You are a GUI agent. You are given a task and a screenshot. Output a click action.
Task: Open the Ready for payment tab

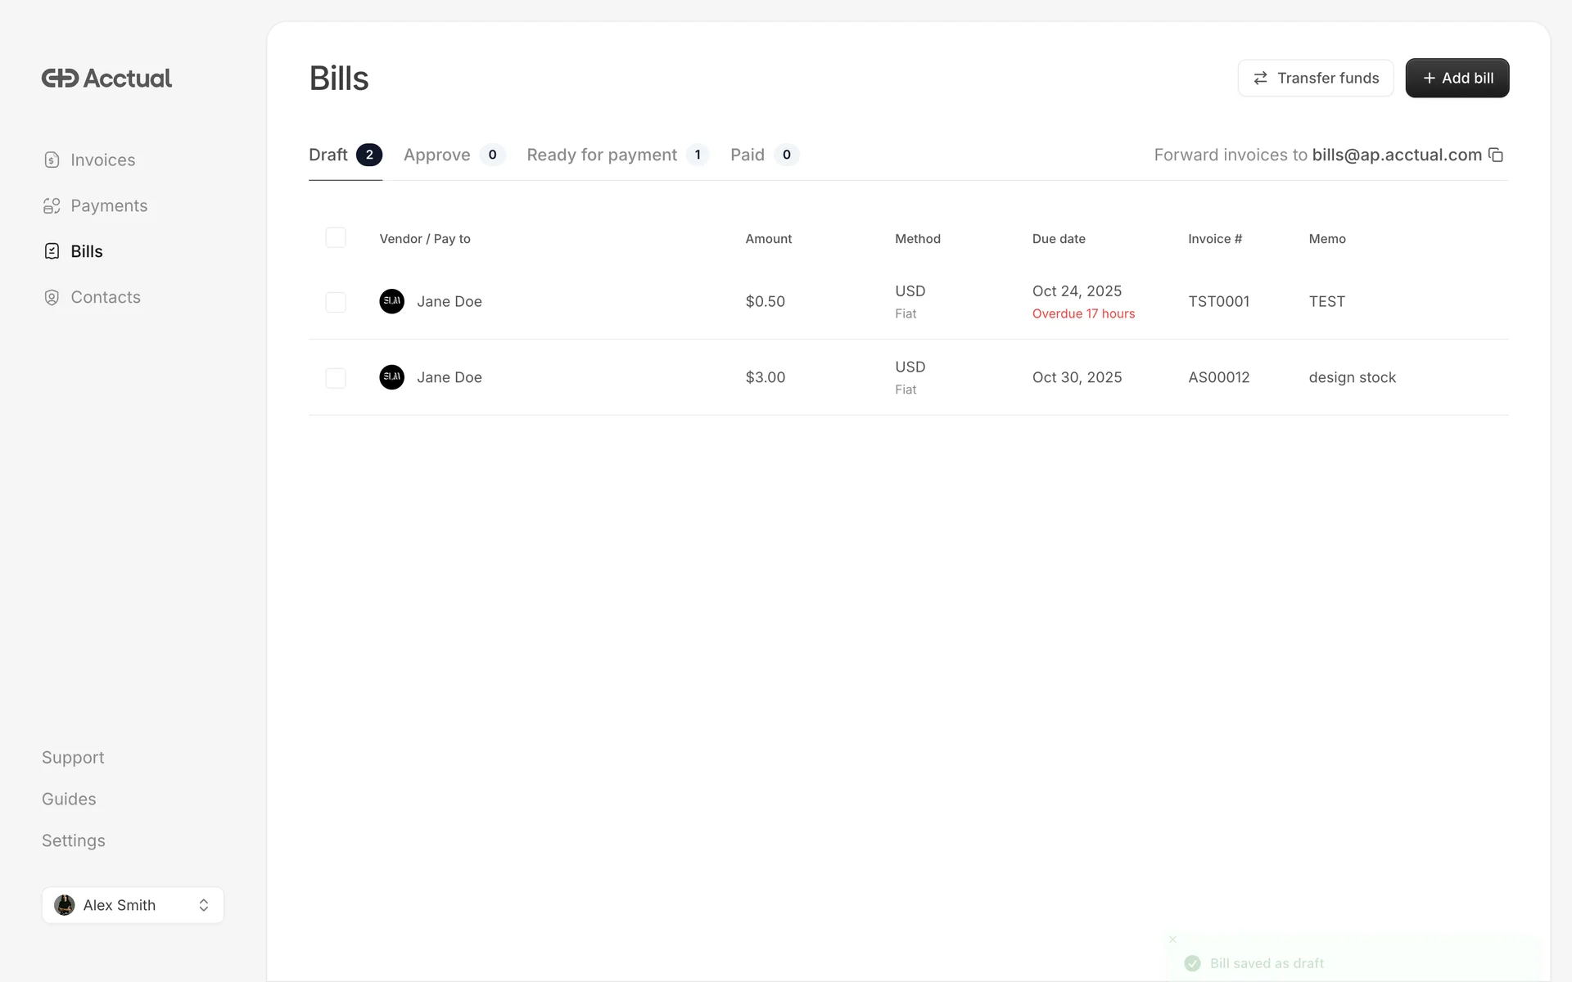pos(617,155)
